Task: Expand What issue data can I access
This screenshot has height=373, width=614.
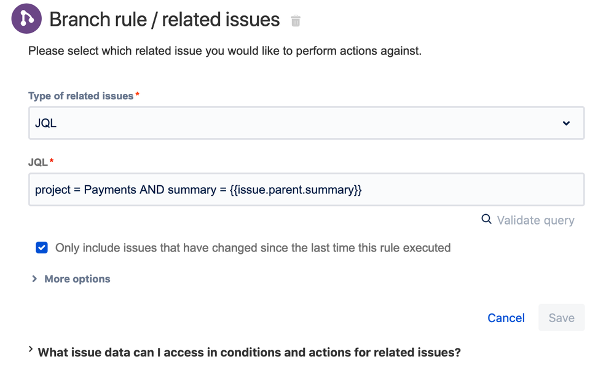Action: tap(249, 353)
